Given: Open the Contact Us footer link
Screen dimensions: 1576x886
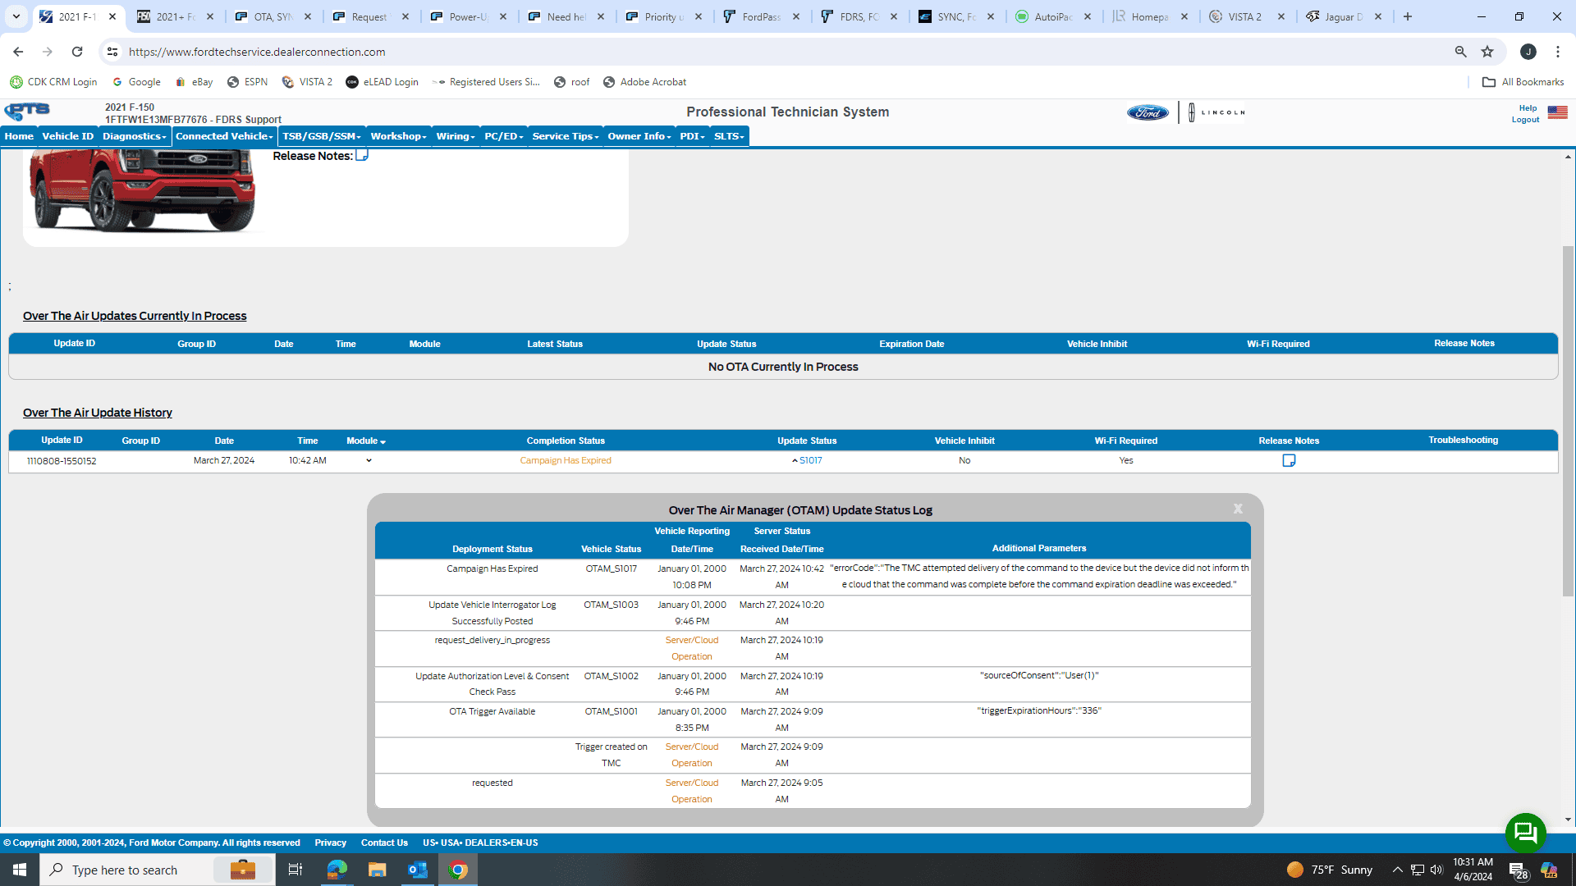Looking at the screenshot, I should coord(384,843).
